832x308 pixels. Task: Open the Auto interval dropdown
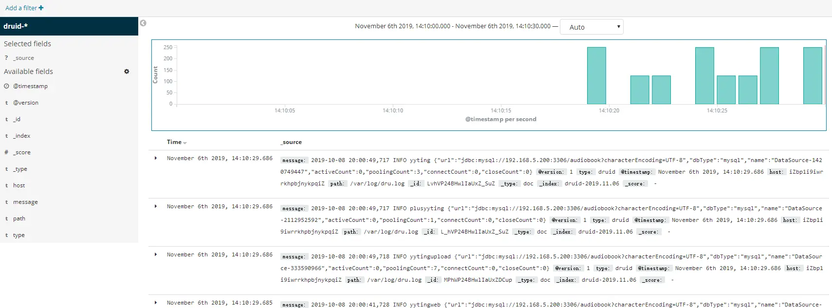coord(592,27)
